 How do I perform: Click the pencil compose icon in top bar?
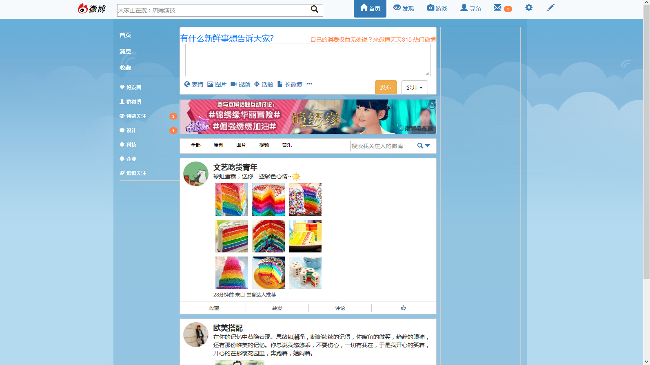[551, 7]
